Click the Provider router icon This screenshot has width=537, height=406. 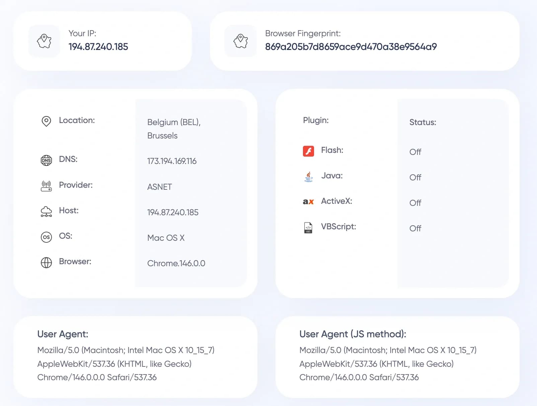click(x=46, y=186)
